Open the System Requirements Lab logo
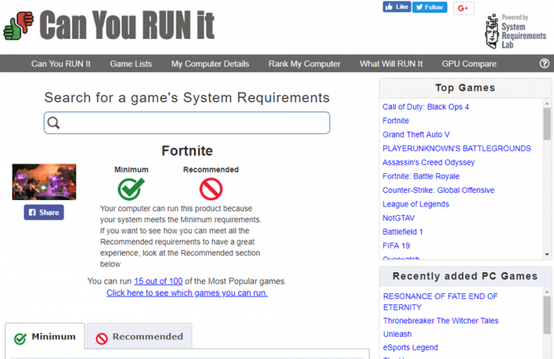Screen dimensions: 554x359 click(516, 32)
